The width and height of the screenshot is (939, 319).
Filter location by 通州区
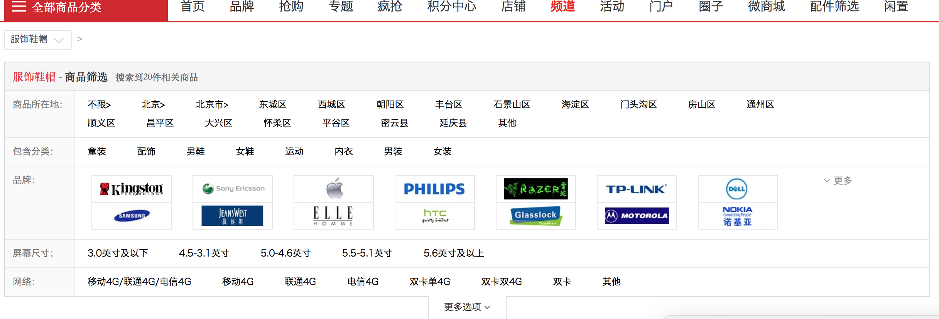click(x=760, y=104)
